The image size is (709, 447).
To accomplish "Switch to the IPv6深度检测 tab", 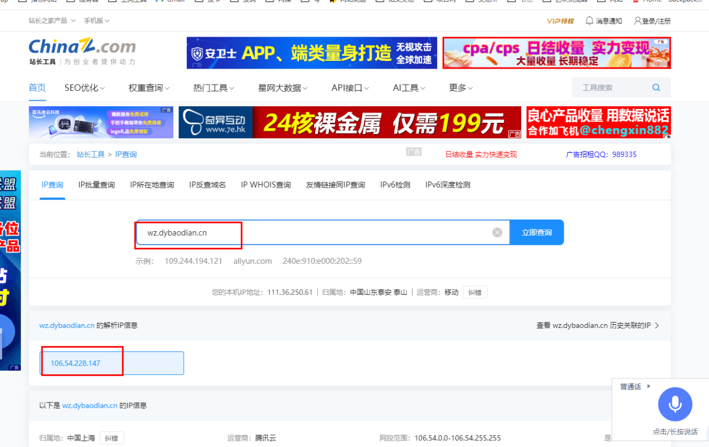I will click(448, 185).
